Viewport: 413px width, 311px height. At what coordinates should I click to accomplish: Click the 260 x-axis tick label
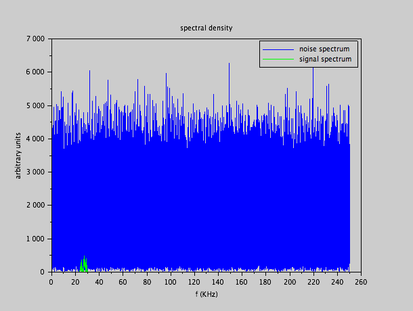[361, 282]
